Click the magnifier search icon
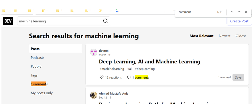252x104 pixels. (105, 21)
